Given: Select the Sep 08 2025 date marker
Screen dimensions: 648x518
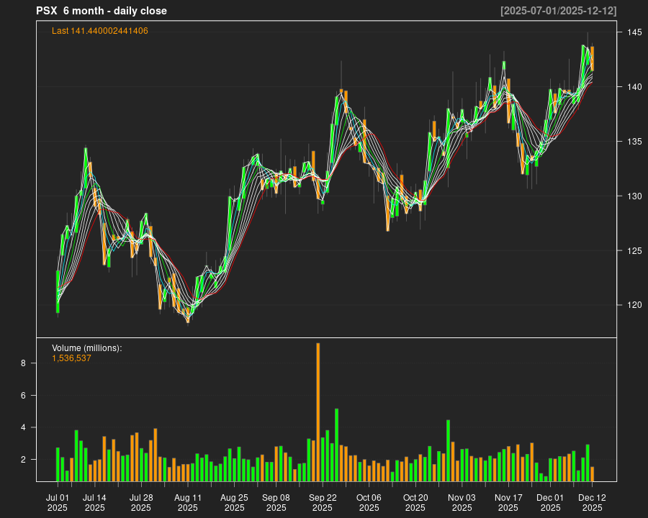Looking at the screenshot, I should coord(276,502).
